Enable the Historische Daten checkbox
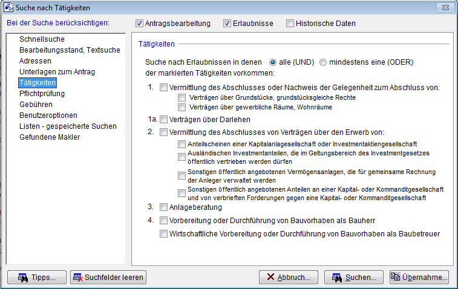Screen dimensions: 458x289 point(290,24)
